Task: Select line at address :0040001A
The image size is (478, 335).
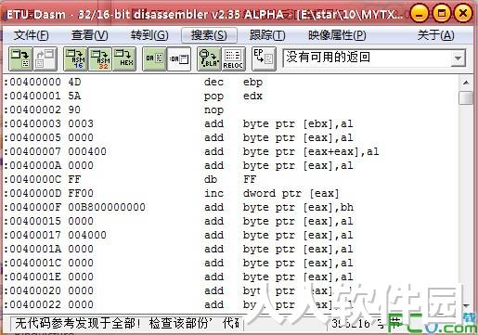Action: pos(230,250)
